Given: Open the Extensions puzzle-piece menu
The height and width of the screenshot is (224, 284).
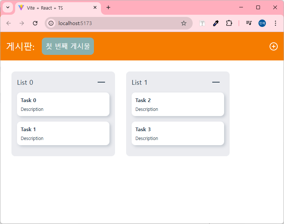Looking at the screenshot, I should coord(229,23).
